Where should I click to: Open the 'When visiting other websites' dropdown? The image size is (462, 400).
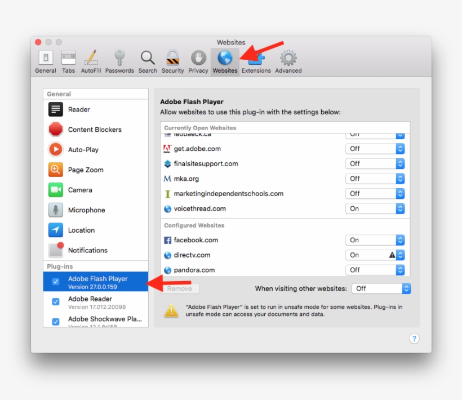click(381, 288)
